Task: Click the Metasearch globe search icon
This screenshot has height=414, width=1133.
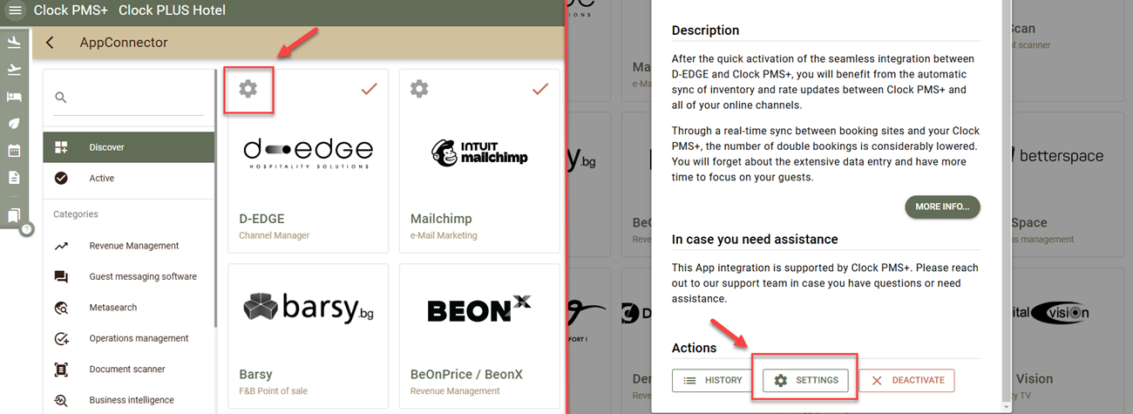Action: coord(61,308)
